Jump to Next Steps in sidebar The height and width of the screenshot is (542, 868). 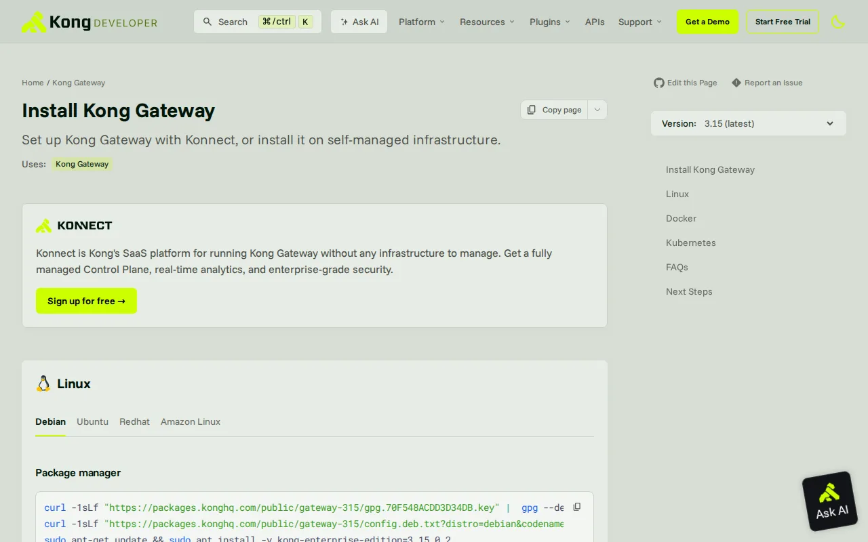pyautogui.click(x=689, y=291)
